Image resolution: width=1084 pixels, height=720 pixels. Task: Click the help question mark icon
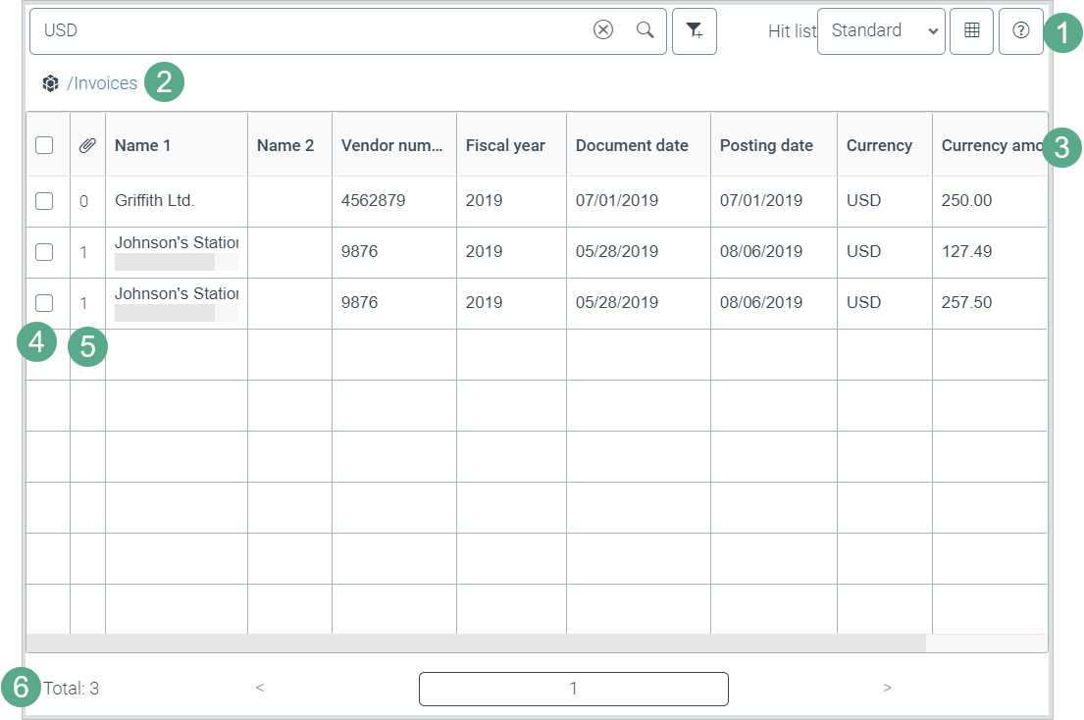pos(1020,31)
